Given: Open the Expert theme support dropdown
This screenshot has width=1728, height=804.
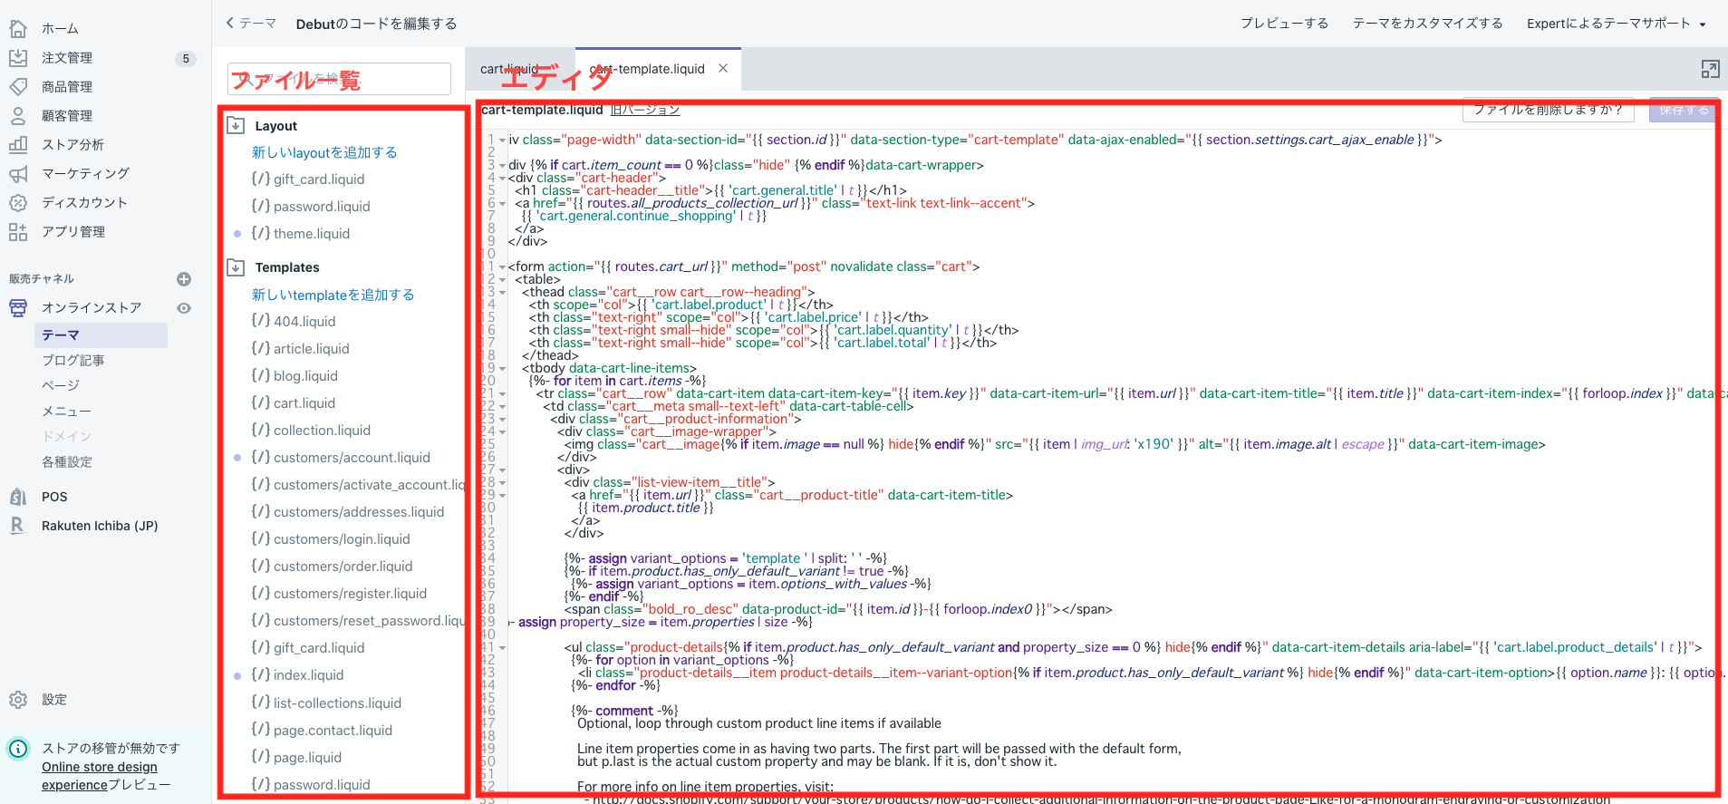Looking at the screenshot, I should [1616, 24].
